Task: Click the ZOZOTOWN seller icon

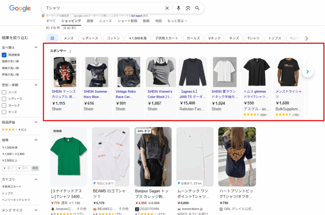Action: pos(137,209)
